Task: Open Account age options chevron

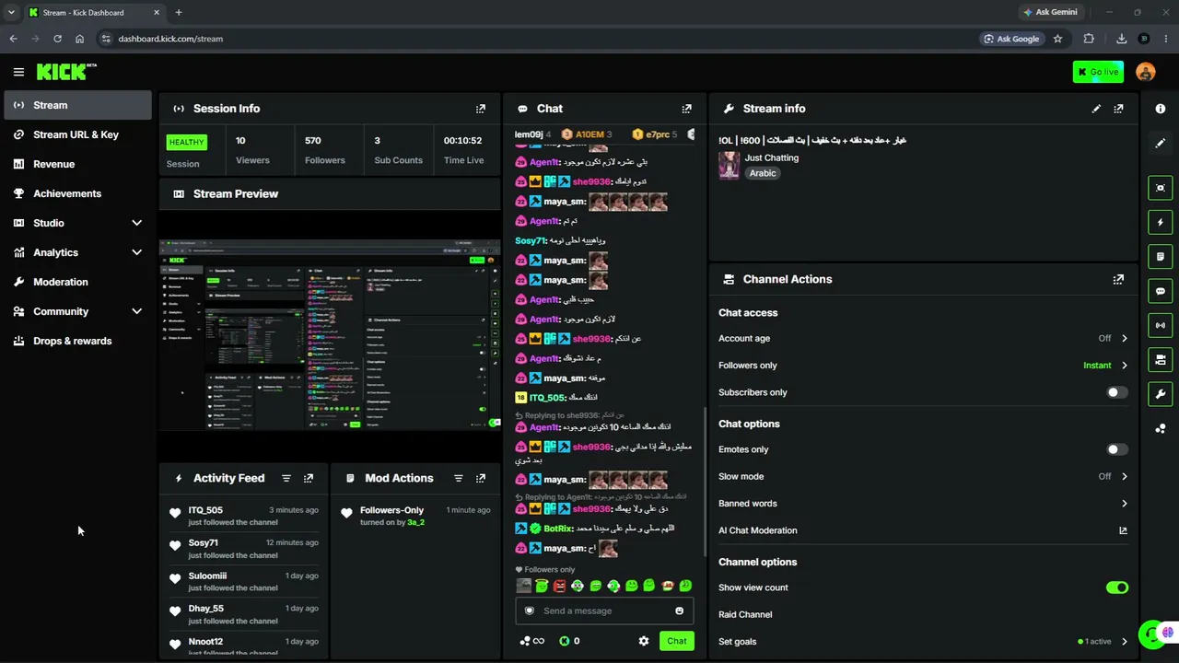Action: pos(1124,338)
